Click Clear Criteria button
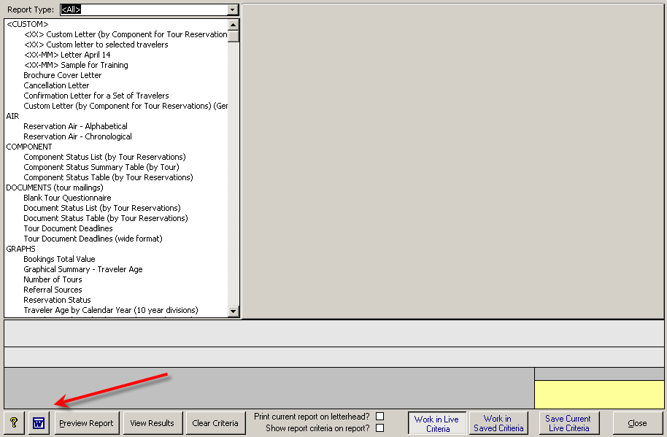667x437 pixels. 215,423
